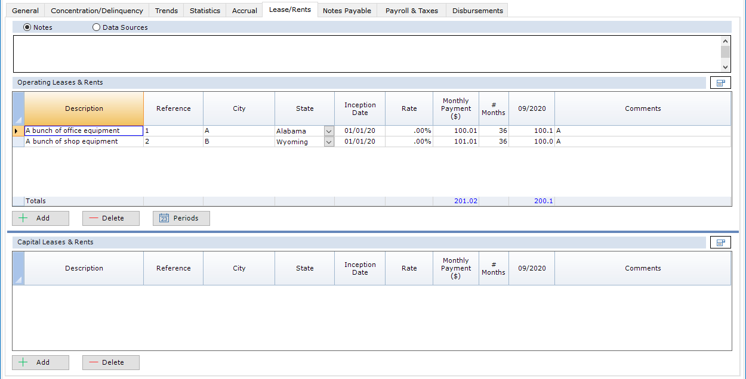Click the Operating Leases panel options icon
This screenshot has height=379, width=746.
point(720,83)
